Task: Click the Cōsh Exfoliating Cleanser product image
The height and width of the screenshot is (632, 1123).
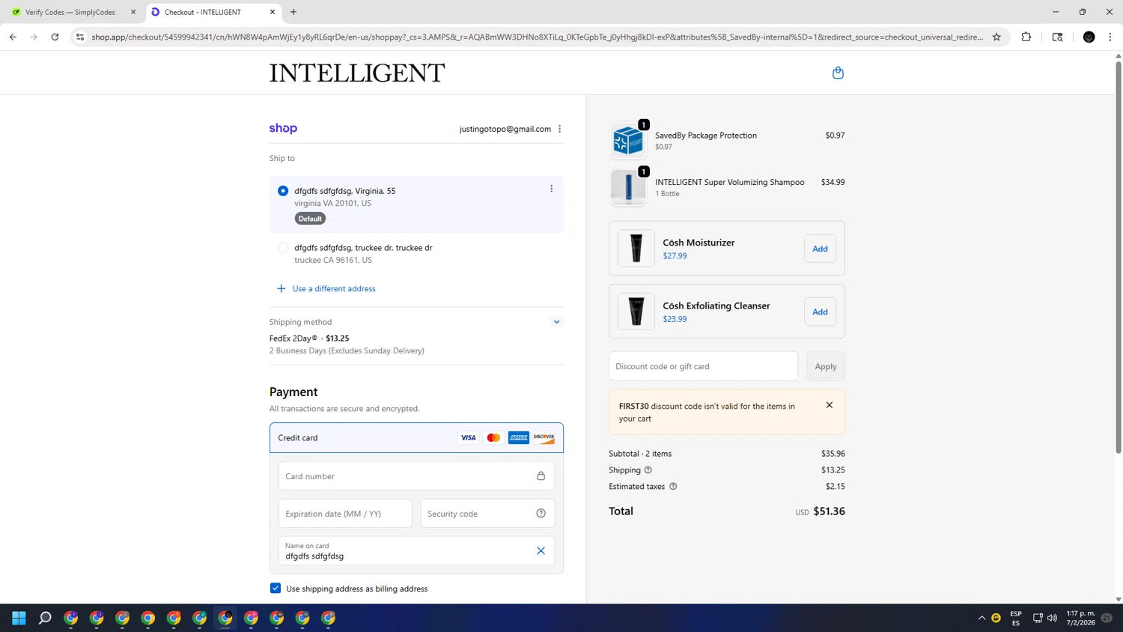Action: click(636, 312)
